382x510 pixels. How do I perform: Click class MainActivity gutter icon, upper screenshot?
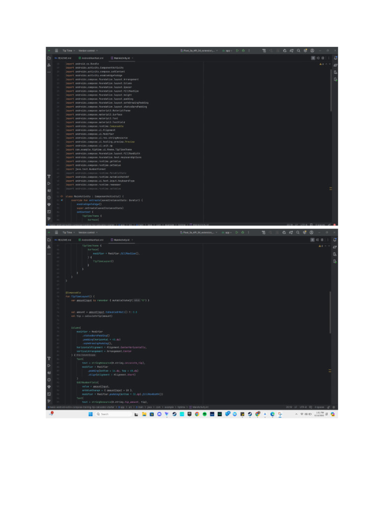click(x=62, y=196)
